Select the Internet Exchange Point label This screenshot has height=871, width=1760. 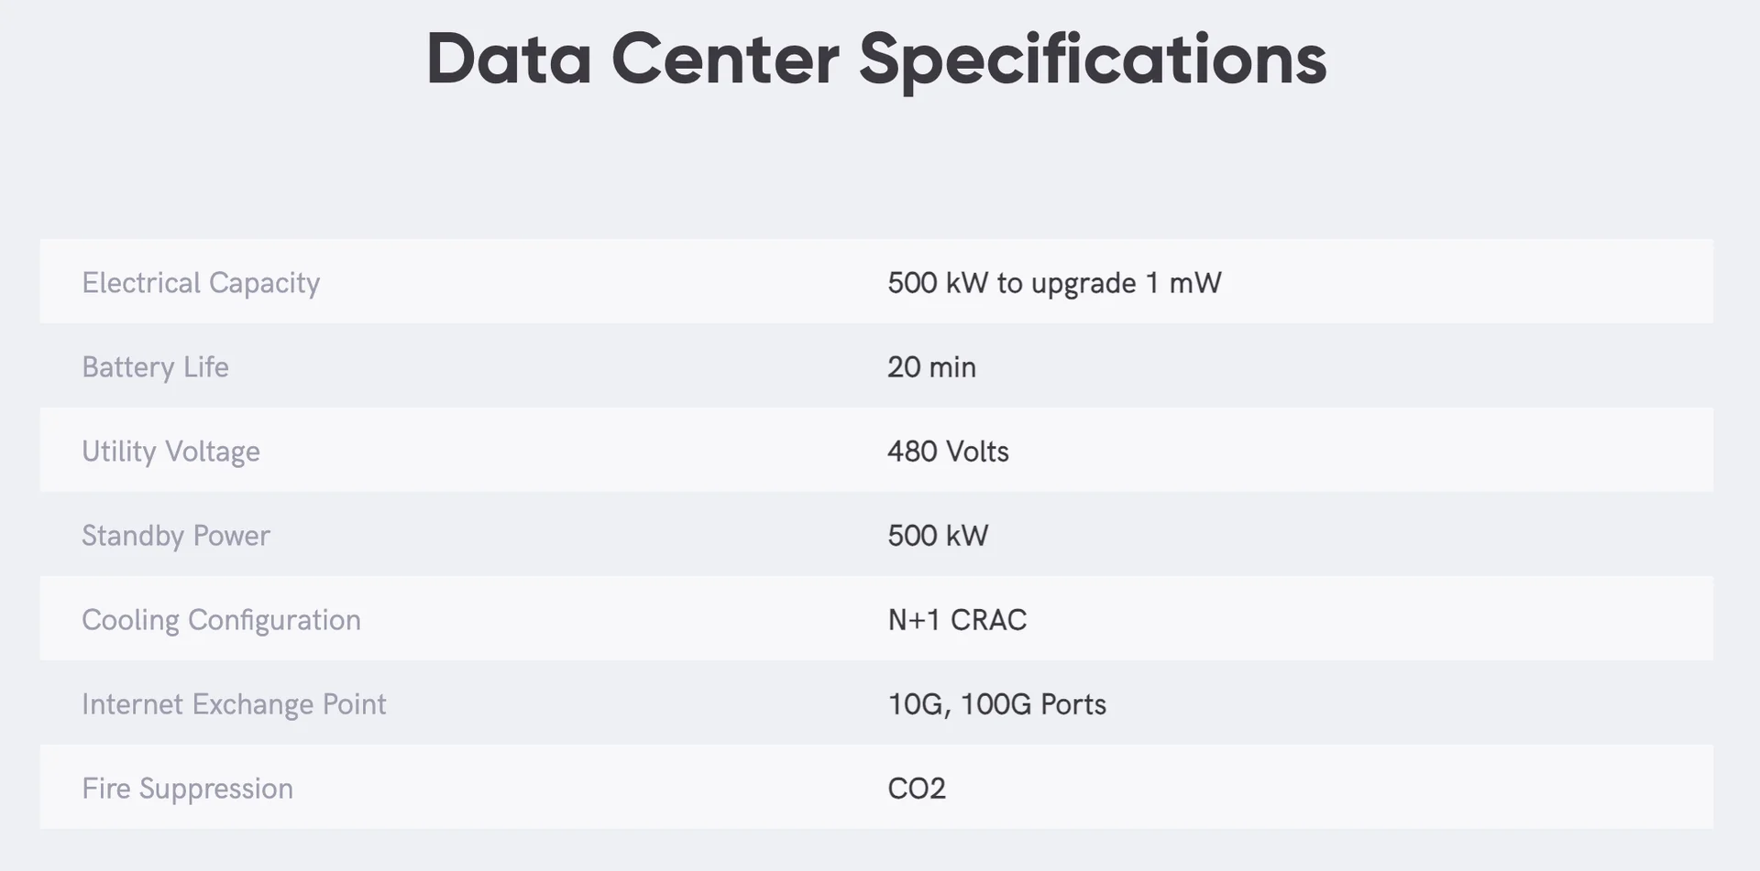click(x=234, y=704)
